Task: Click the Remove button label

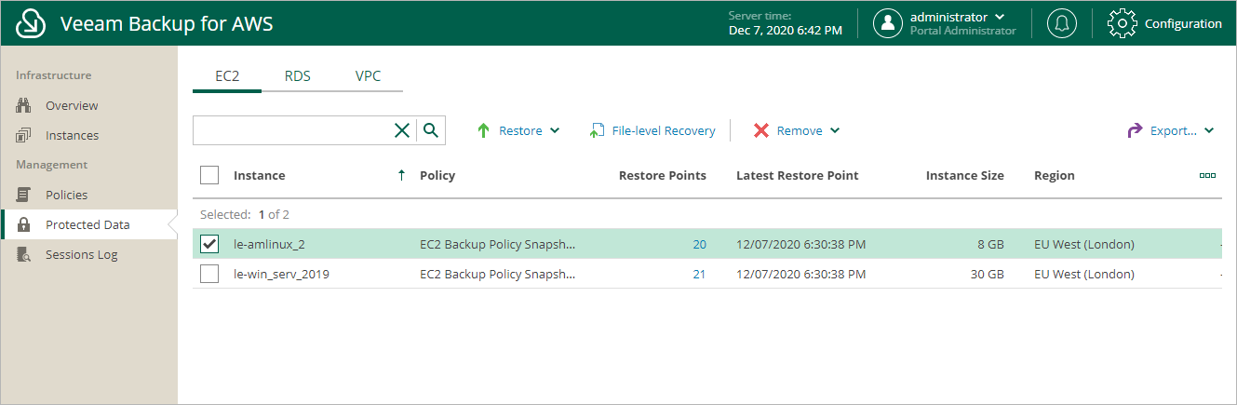Action: (800, 131)
